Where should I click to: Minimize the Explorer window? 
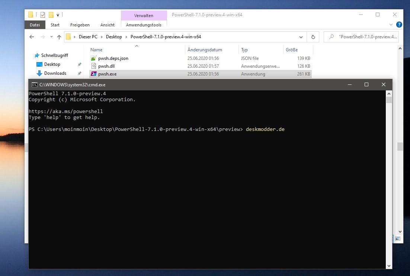click(361, 15)
